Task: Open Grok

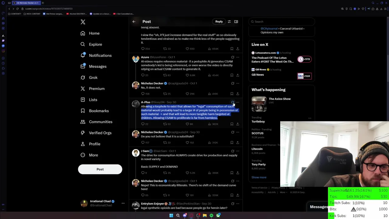Action: point(89,78)
